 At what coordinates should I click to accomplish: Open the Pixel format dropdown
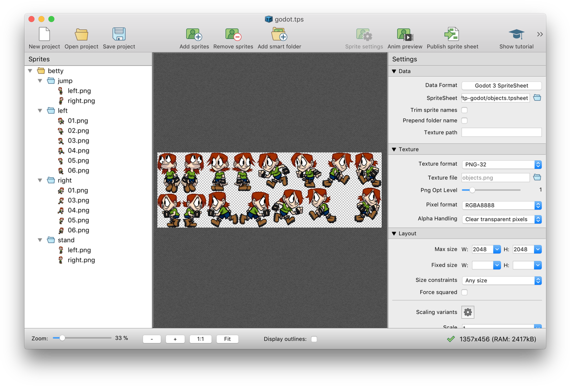click(502, 205)
